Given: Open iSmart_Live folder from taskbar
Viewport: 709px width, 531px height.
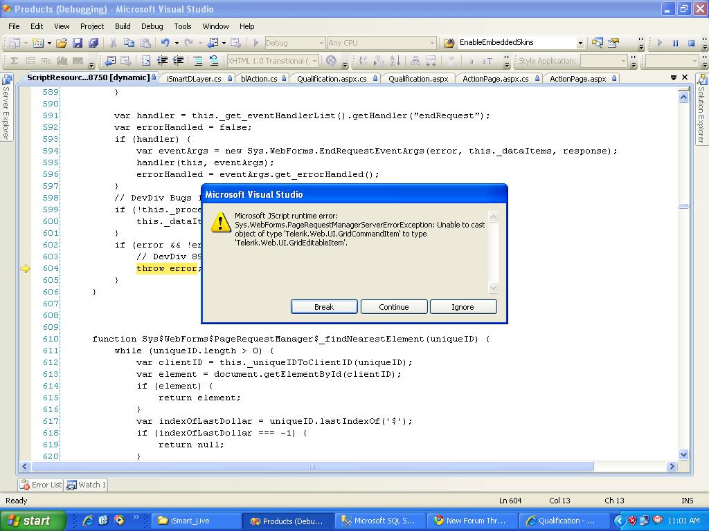Looking at the screenshot, I should point(196,521).
